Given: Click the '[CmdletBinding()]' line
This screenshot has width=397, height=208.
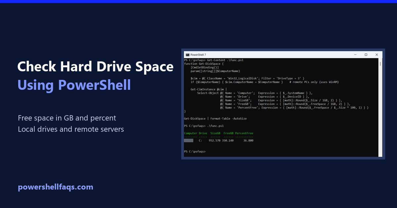Looking at the screenshot, I should click(205, 67).
